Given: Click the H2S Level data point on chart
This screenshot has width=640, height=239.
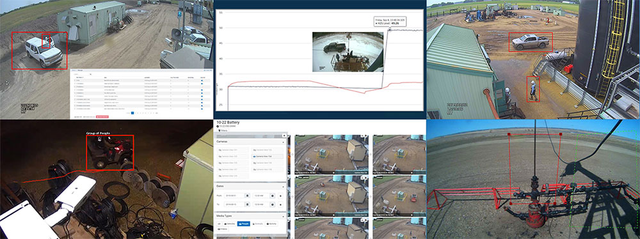Looking at the screenshot, I should tap(389, 30).
